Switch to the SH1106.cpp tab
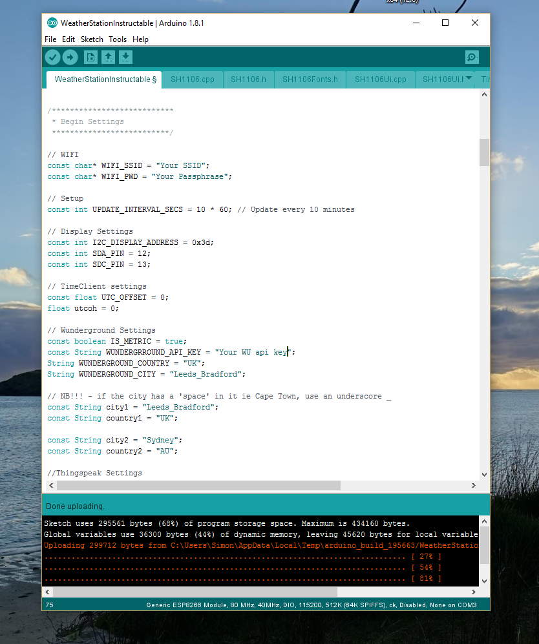This screenshot has width=539, height=644. tap(192, 79)
